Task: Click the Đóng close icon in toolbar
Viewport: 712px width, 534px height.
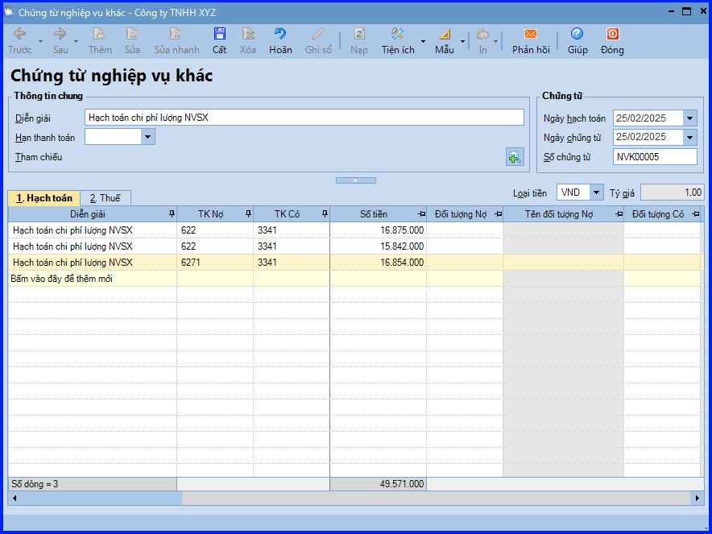Action: 613,34
